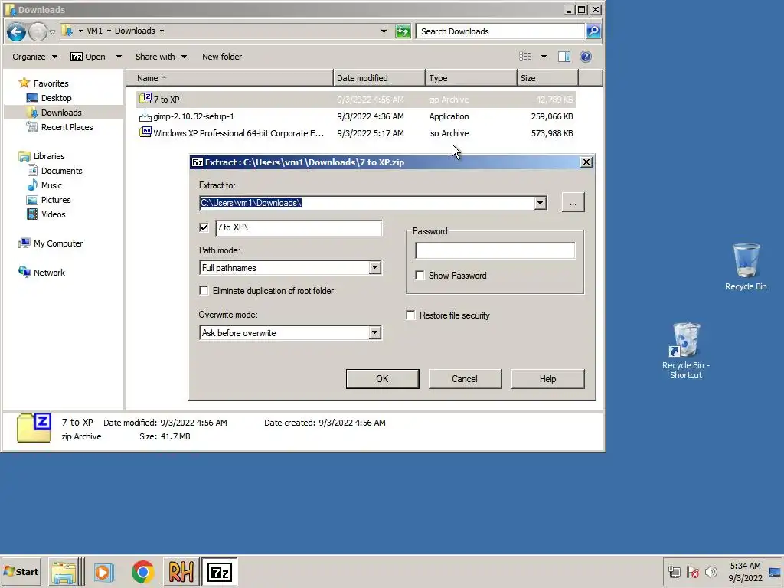
Task: Click Recycle Bin desktop icon
Action: click(746, 267)
